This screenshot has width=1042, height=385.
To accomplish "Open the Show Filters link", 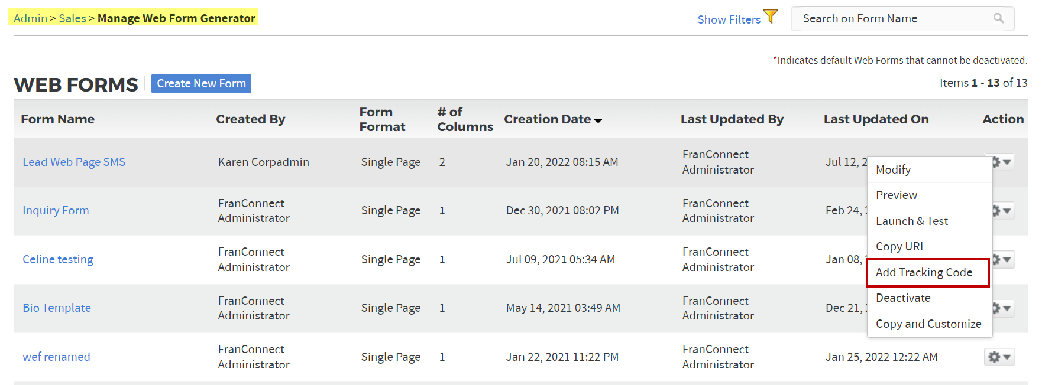I will pos(729,19).
